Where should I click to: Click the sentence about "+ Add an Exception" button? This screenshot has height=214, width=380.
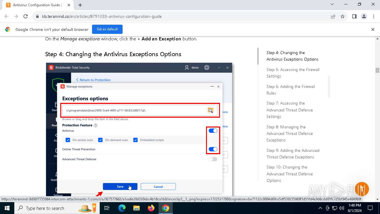click(x=121, y=39)
